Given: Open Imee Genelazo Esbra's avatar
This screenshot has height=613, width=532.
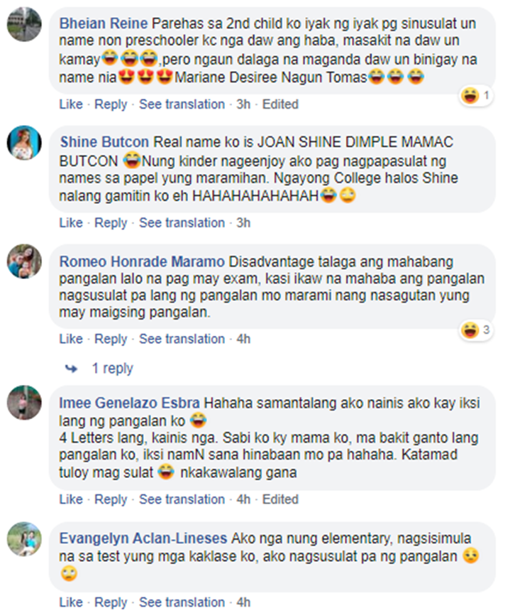Looking at the screenshot, I should coord(24,403).
